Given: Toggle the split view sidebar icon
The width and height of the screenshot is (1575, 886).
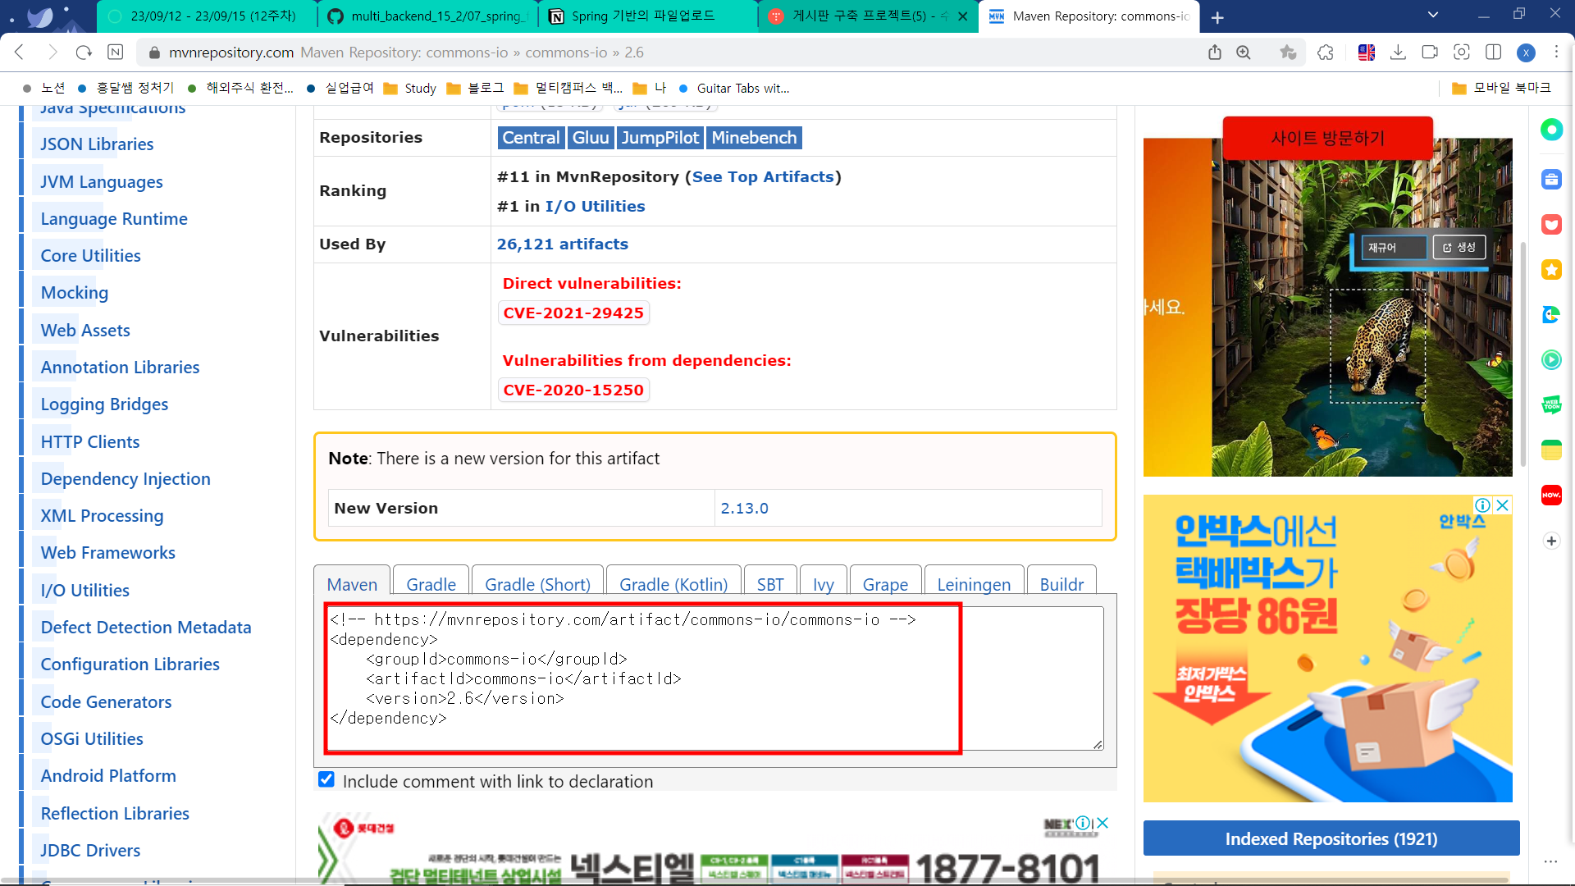Looking at the screenshot, I should (1494, 53).
